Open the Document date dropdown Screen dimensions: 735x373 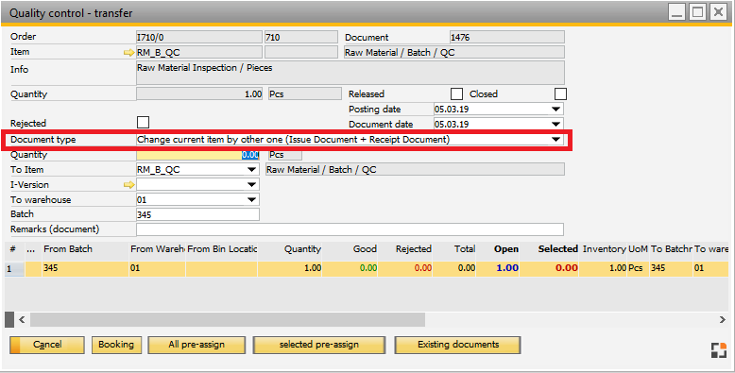(x=556, y=125)
